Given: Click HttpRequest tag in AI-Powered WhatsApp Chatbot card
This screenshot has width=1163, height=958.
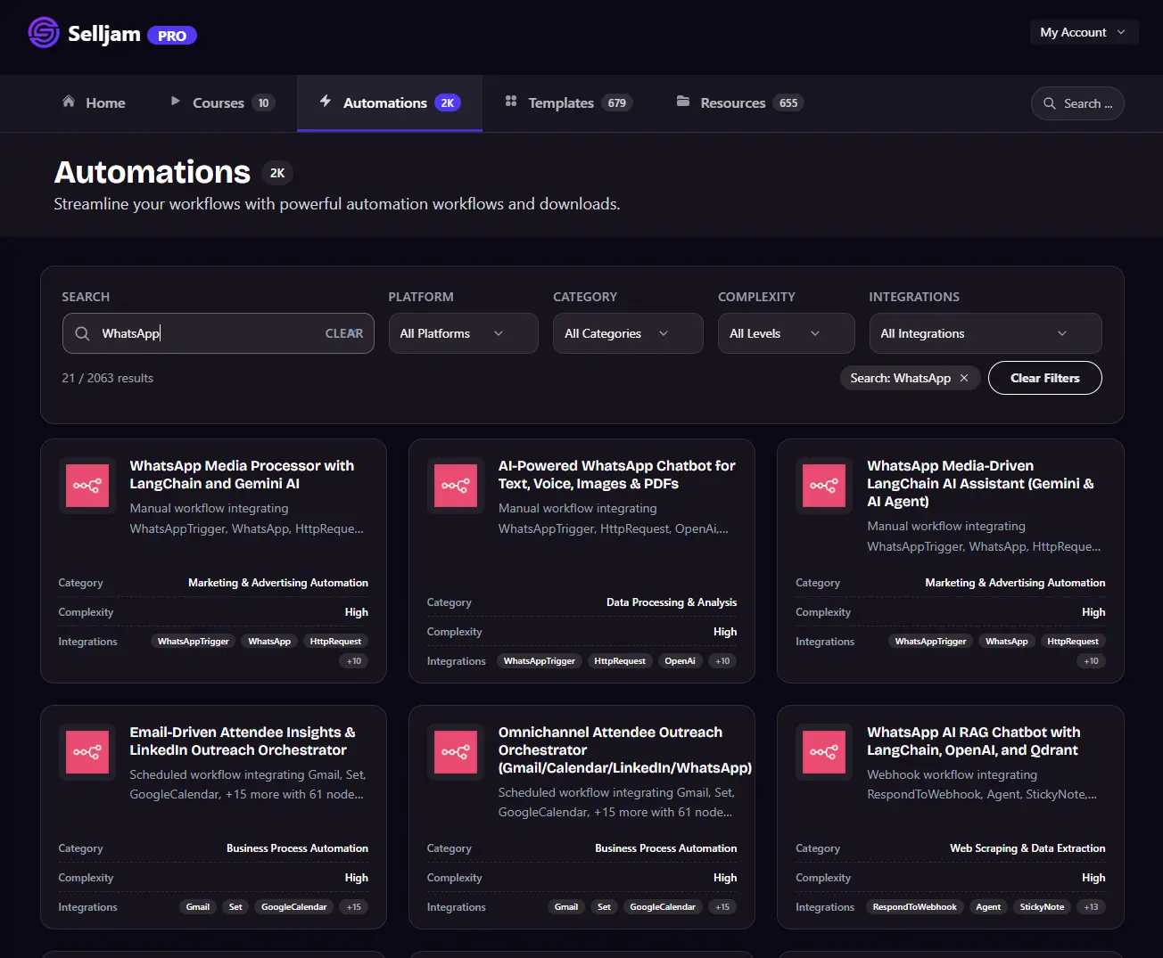Looking at the screenshot, I should pyautogui.click(x=620, y=661).
